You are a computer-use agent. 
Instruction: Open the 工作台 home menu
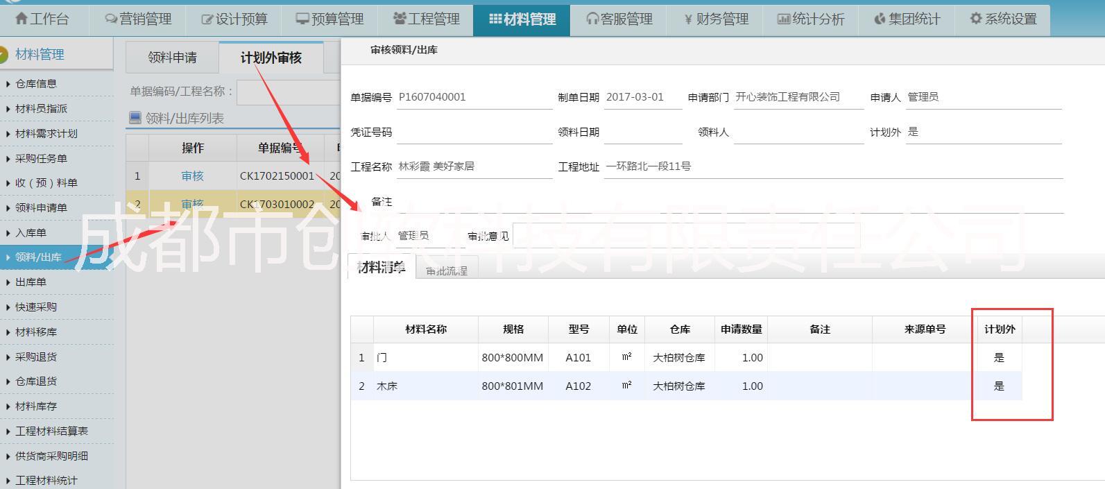42,19
